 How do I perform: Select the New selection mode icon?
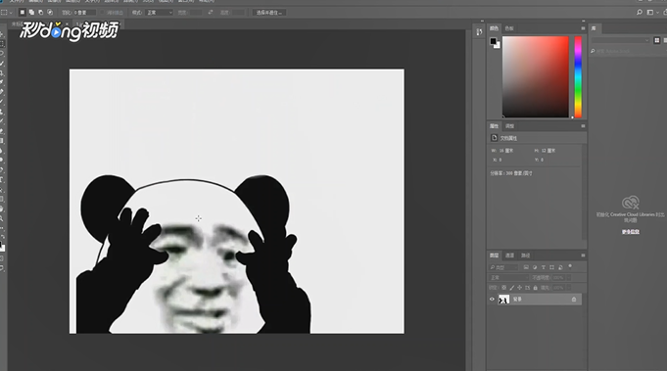point(23,13)
